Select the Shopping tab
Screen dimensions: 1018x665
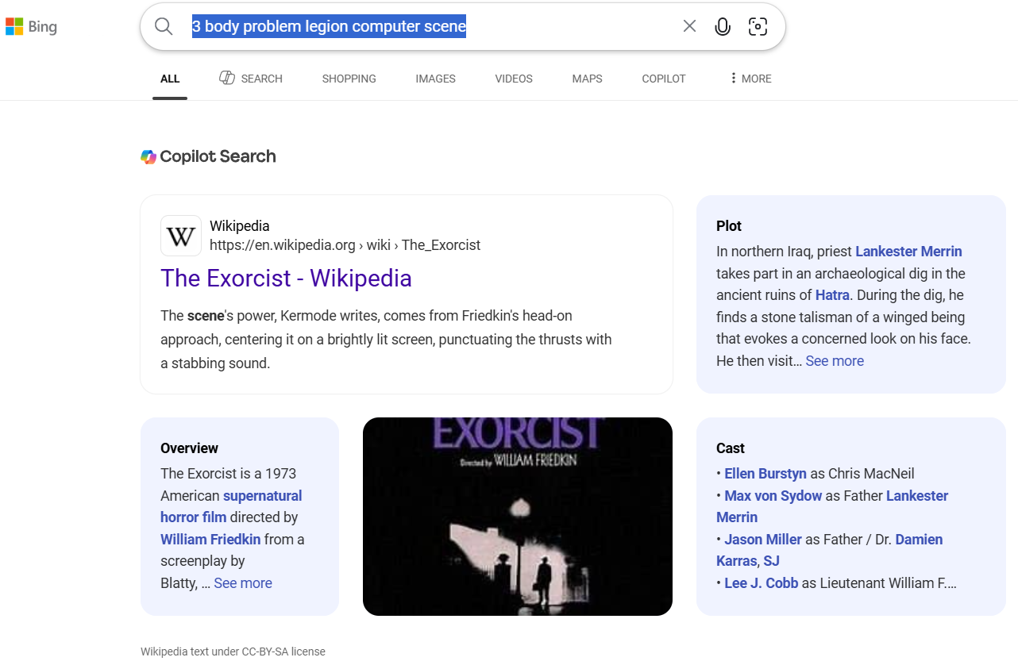pos(349,79)
